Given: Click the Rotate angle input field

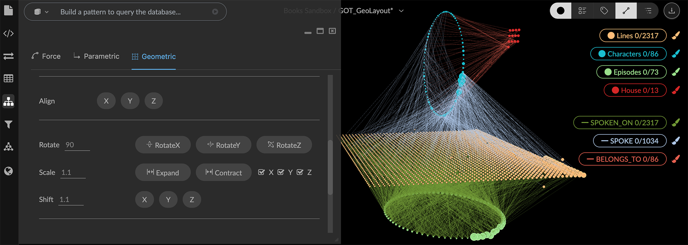Looking at the screenshot, I should (x=77, y=145).
